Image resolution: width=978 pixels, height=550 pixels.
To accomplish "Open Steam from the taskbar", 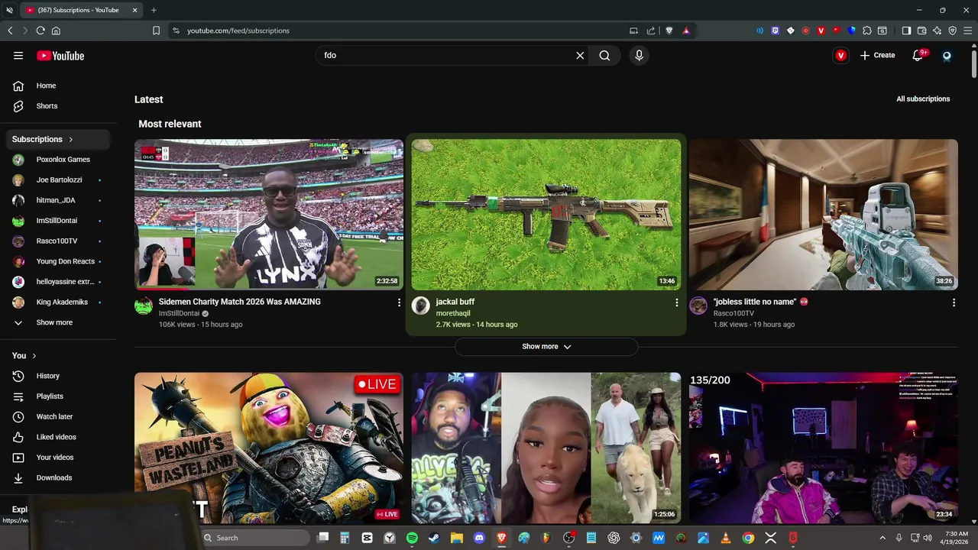I will click(434, 538).
